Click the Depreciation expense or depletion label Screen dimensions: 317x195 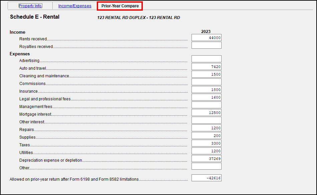(51, 160)
